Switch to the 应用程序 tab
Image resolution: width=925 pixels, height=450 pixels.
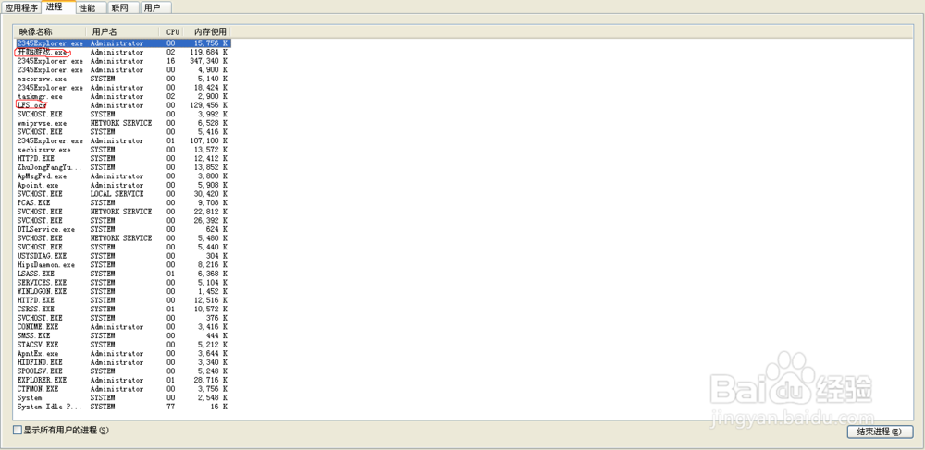click(x=20, y=7)
